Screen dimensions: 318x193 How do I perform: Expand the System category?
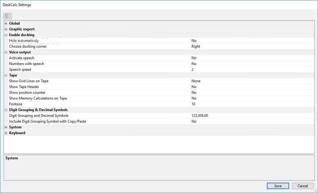click(x=6, y=127)
